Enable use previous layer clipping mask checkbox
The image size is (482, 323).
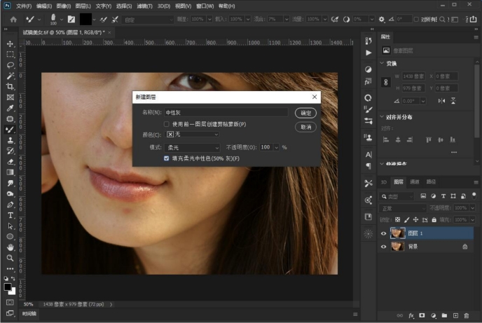click(166, 124)
